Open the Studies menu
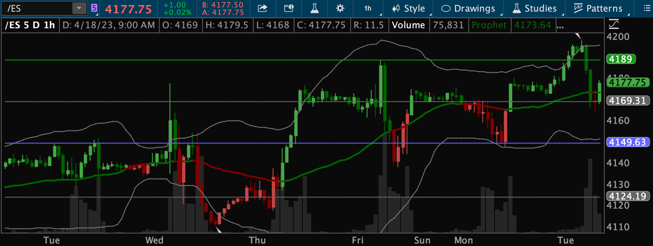653x246 pixels. click(x=535, y=8)
